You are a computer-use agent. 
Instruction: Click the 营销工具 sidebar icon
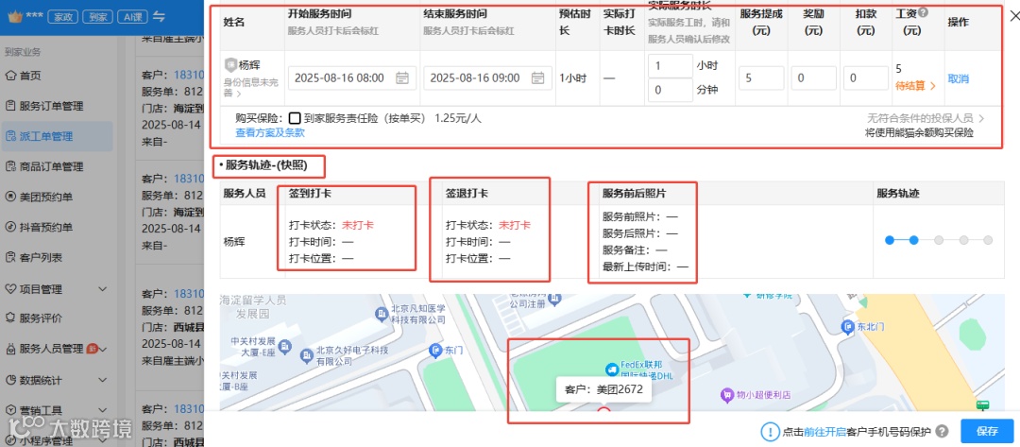click(9, 410)
